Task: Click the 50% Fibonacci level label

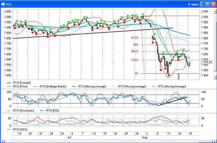Action: coord(136,45)
